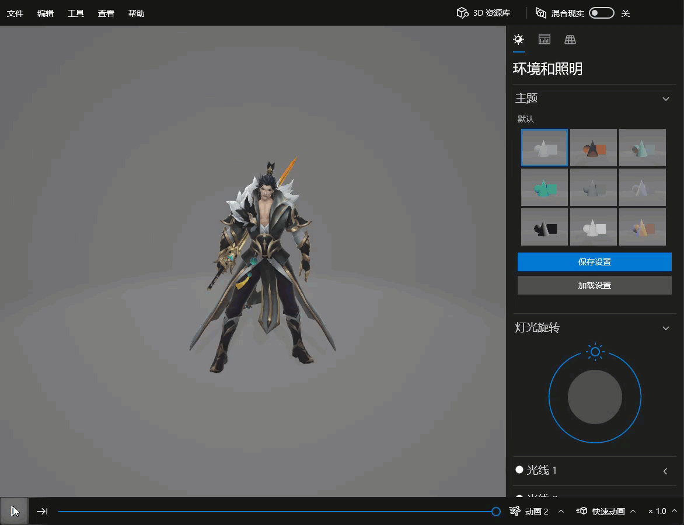Image resolution: width=684 pixels, height=525 pixels.
Task: Select the black silhouette theme thumbnail
Action: pos(545,227)
